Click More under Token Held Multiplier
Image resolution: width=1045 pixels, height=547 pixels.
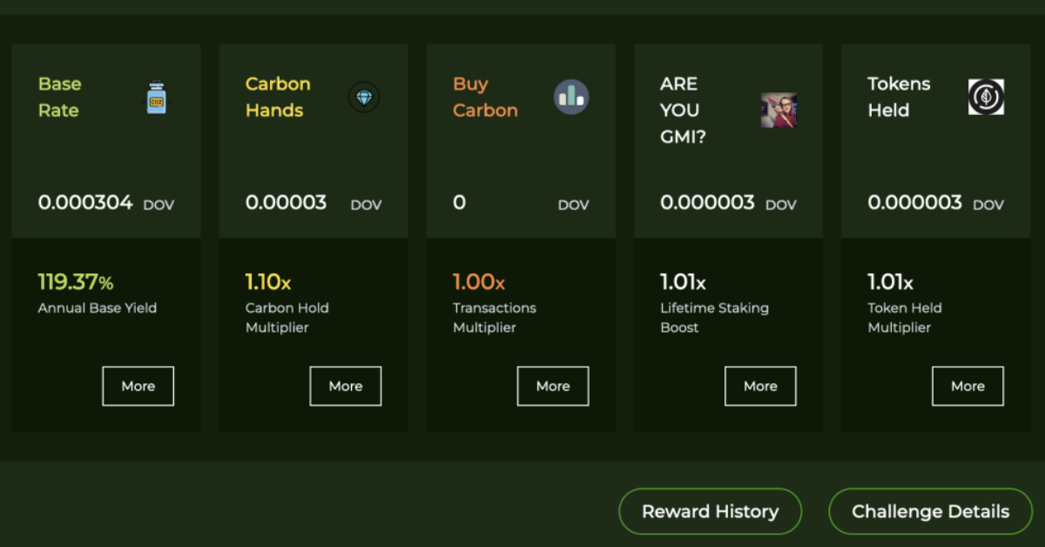coord(967,386)
